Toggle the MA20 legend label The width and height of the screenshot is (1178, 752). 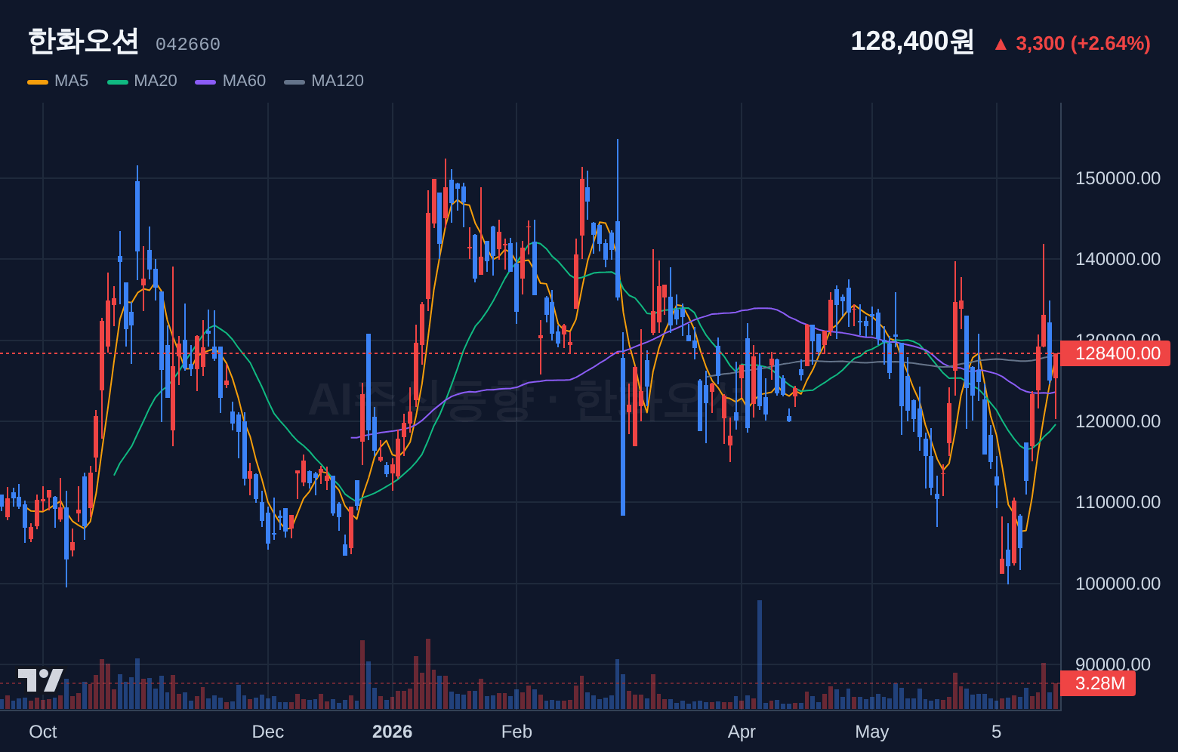click(156, 81)
